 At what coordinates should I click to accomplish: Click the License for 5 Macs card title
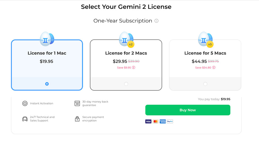click(x=205, y=53)
